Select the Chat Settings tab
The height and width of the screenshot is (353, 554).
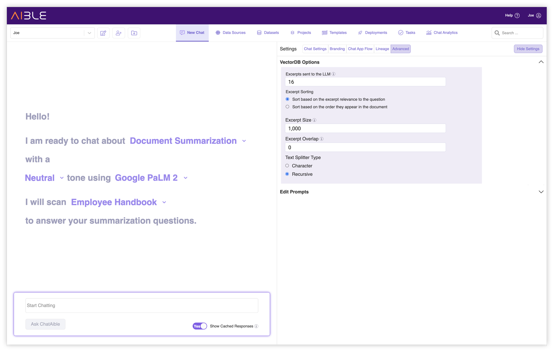(315, 49)
